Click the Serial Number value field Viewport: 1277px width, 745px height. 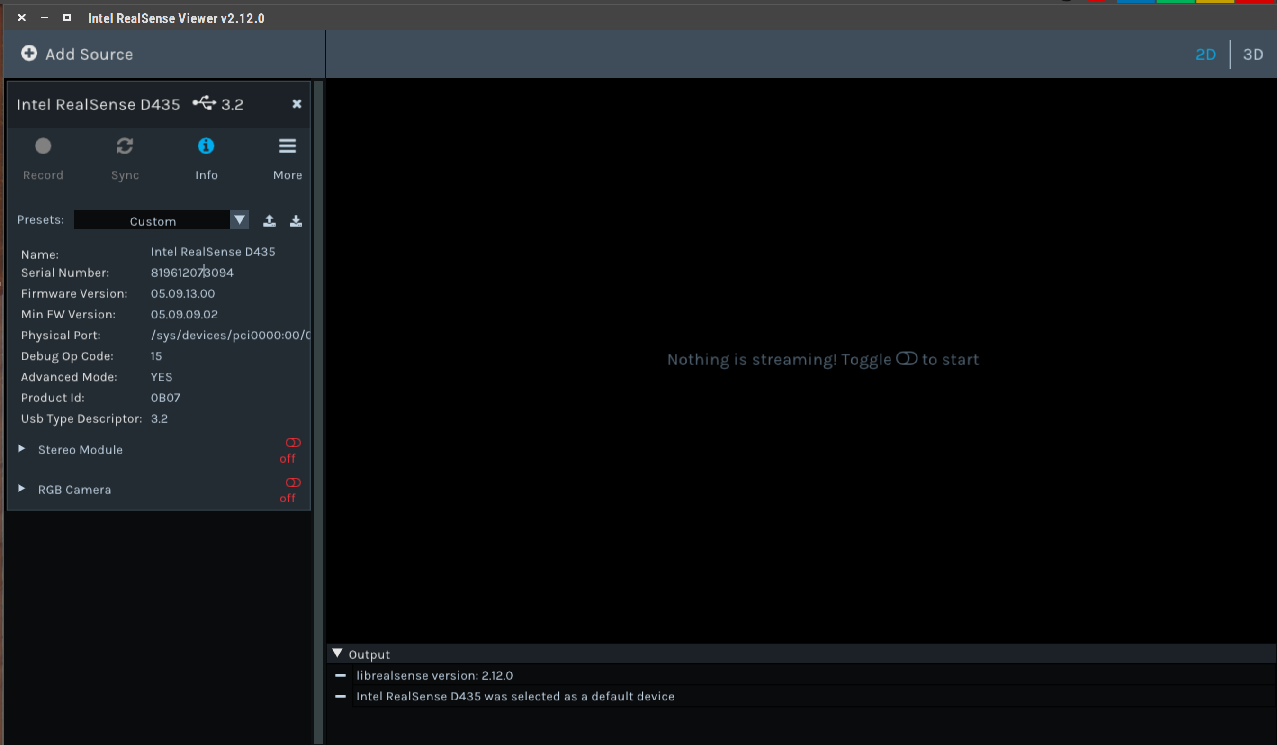192,273
